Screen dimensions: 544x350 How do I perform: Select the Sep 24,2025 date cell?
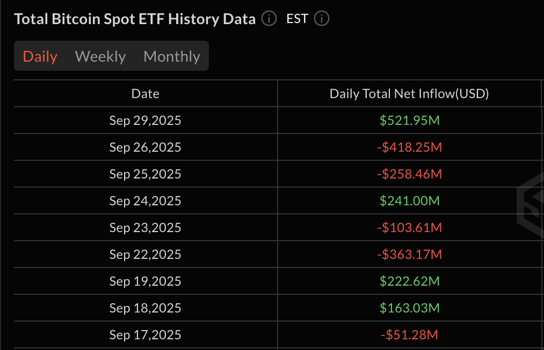point(145,200)
